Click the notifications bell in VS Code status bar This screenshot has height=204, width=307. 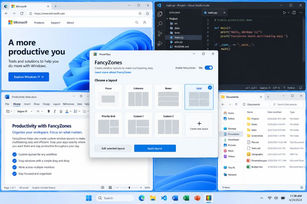pos(301,88)
